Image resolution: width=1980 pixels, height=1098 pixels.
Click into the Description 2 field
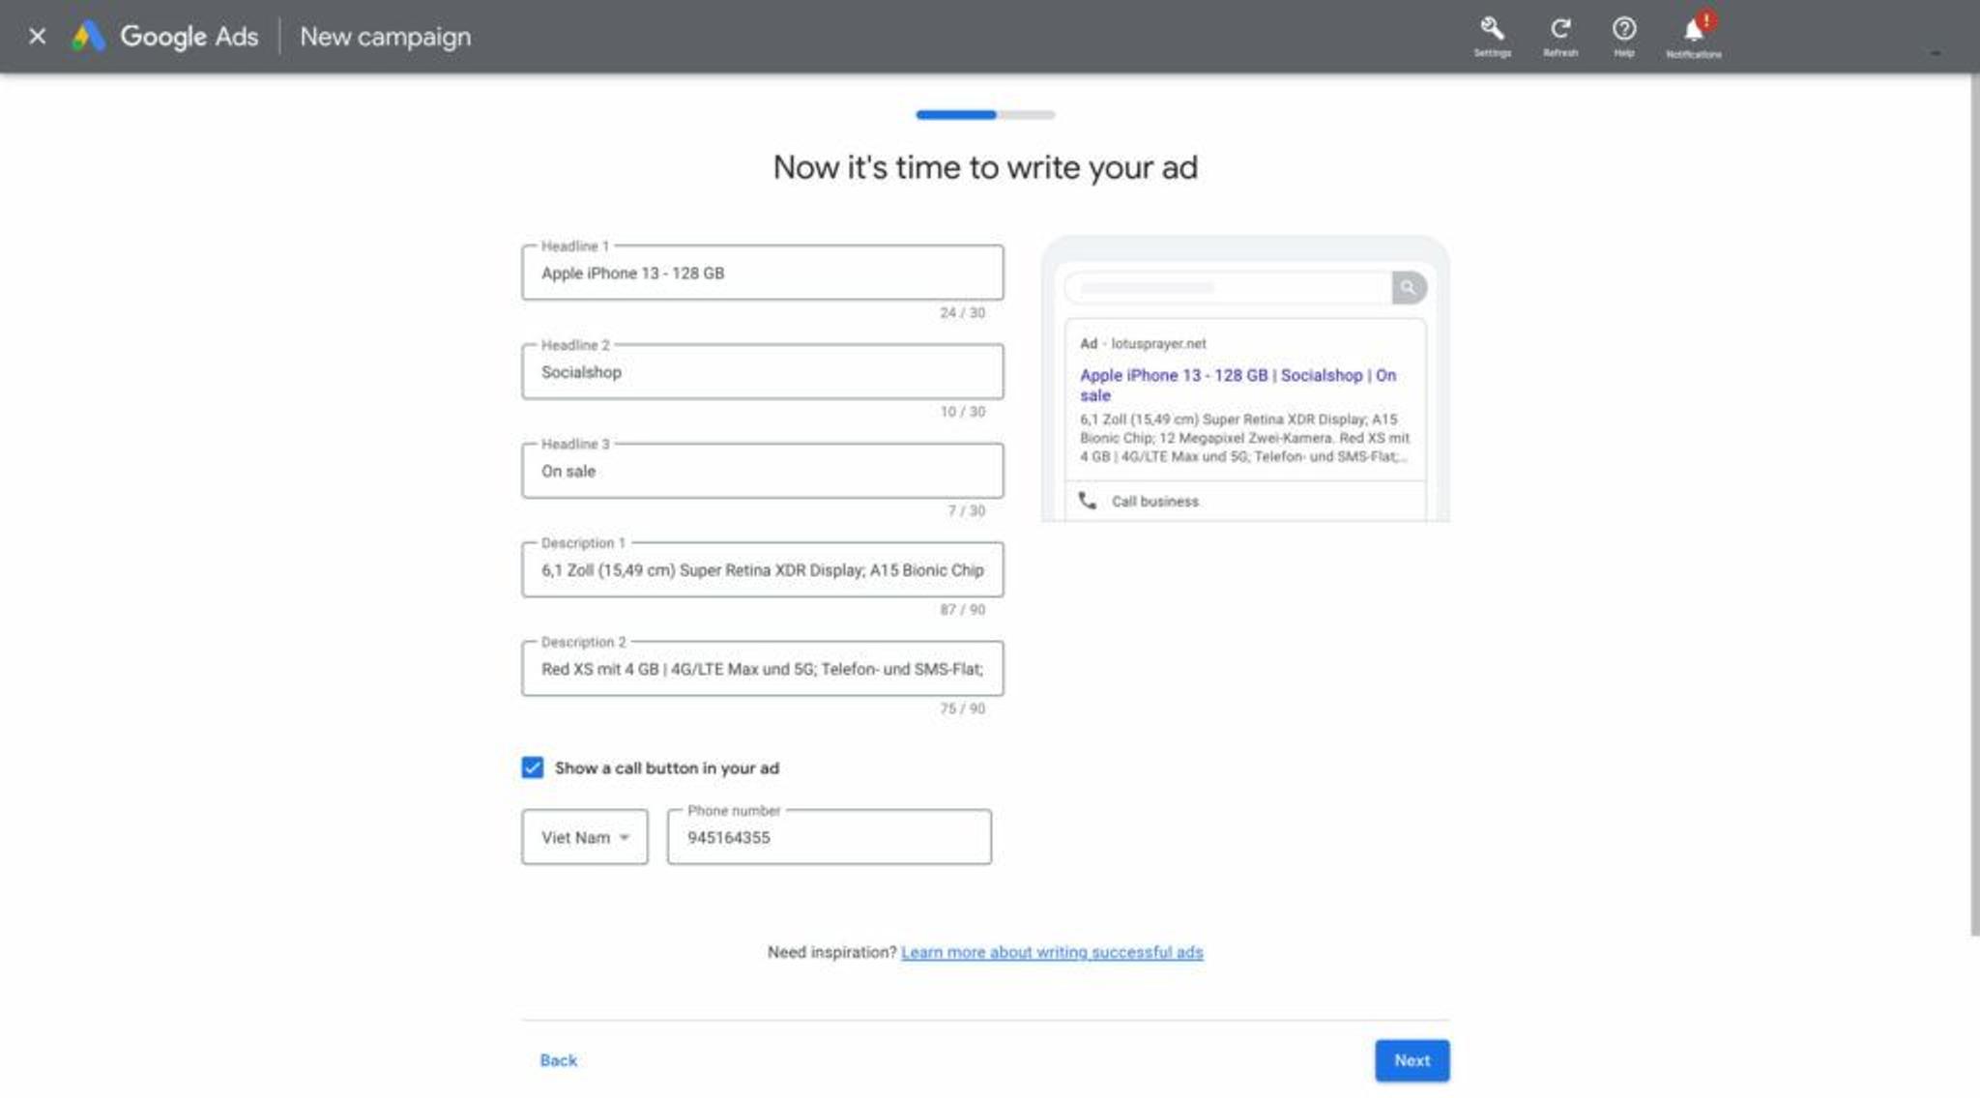click(762, 669)
